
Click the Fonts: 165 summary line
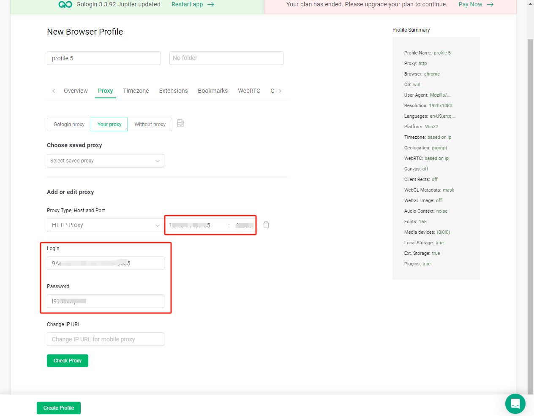point(416,222)
